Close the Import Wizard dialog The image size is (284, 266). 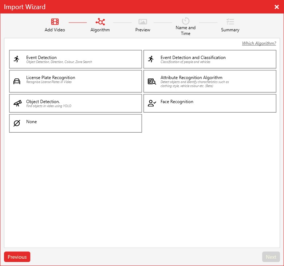(x=277, y=7)
